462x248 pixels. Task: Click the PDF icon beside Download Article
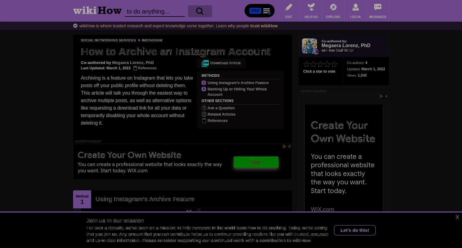point(205,63)
